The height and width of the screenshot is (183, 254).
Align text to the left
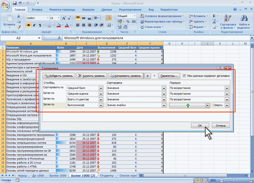(78, 25)
